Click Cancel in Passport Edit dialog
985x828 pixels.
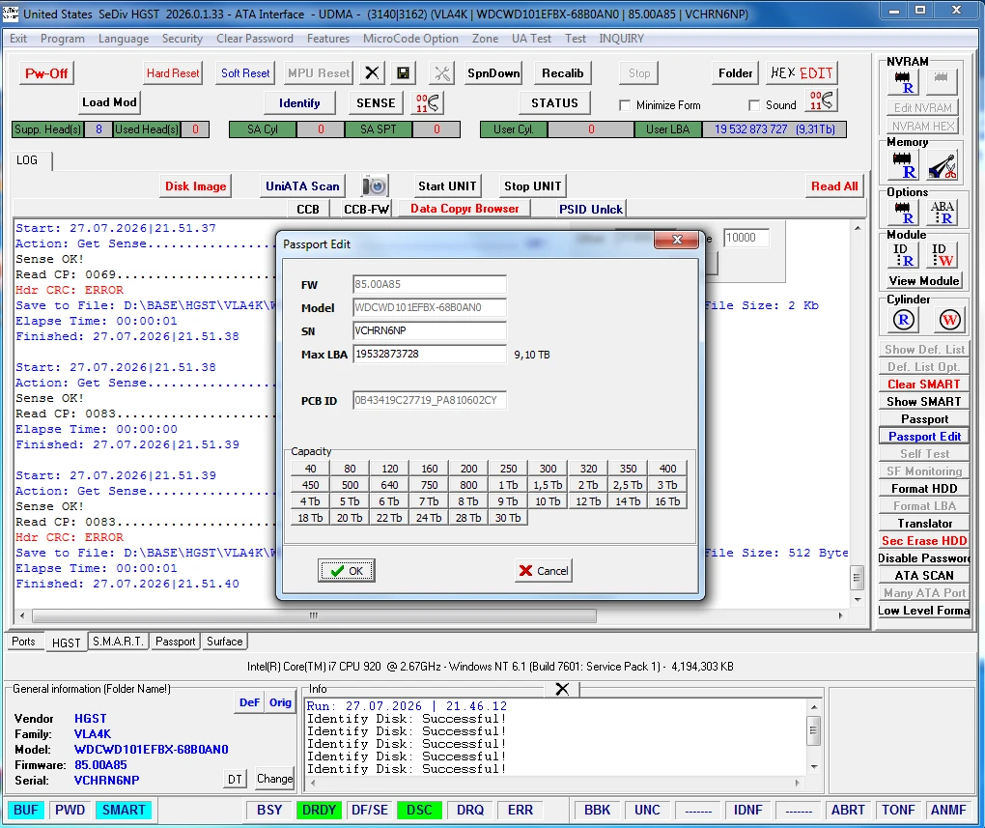(x=543, y=571)
